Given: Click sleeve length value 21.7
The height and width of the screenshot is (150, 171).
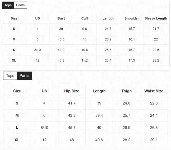Looking at the screenshot, I should click(156, 29).
